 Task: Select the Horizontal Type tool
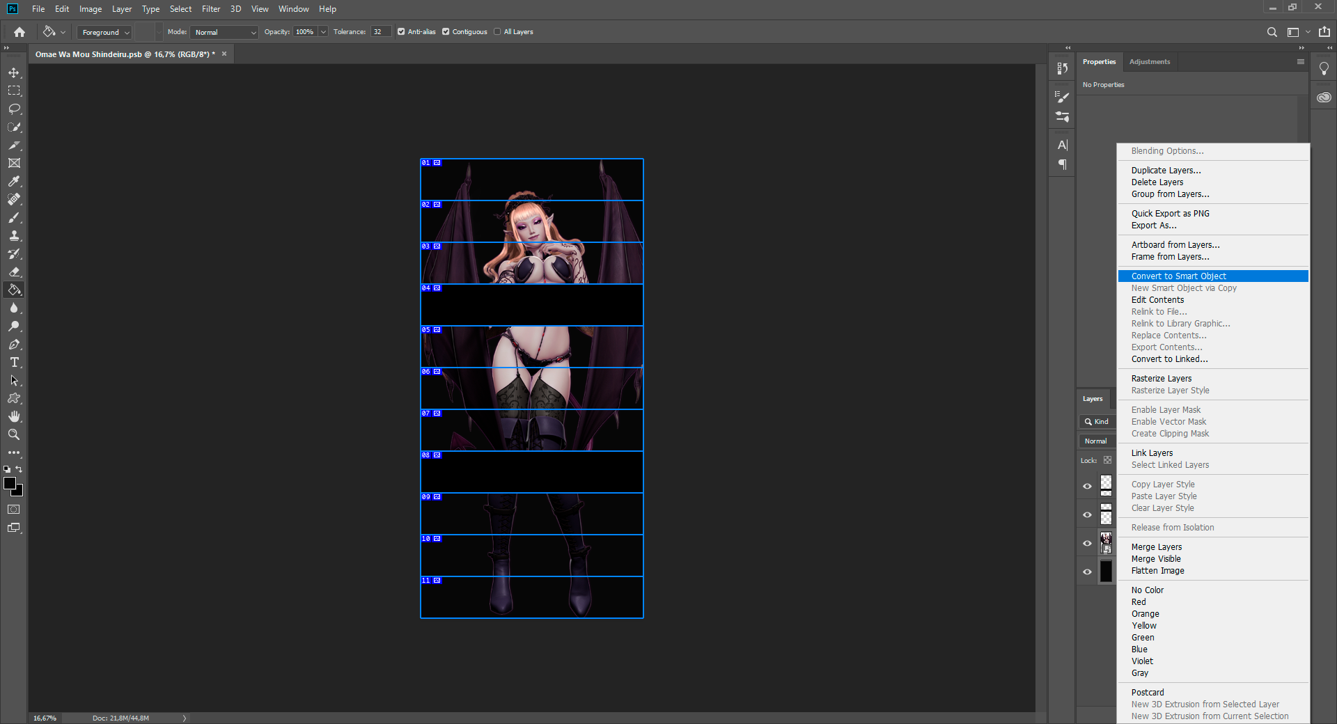[x=14, y=362]
